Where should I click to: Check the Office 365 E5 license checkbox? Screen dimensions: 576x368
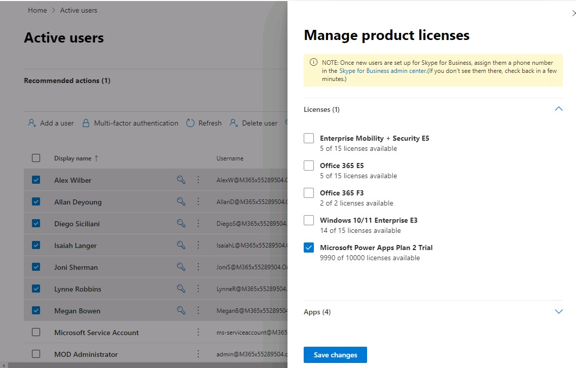309,166
